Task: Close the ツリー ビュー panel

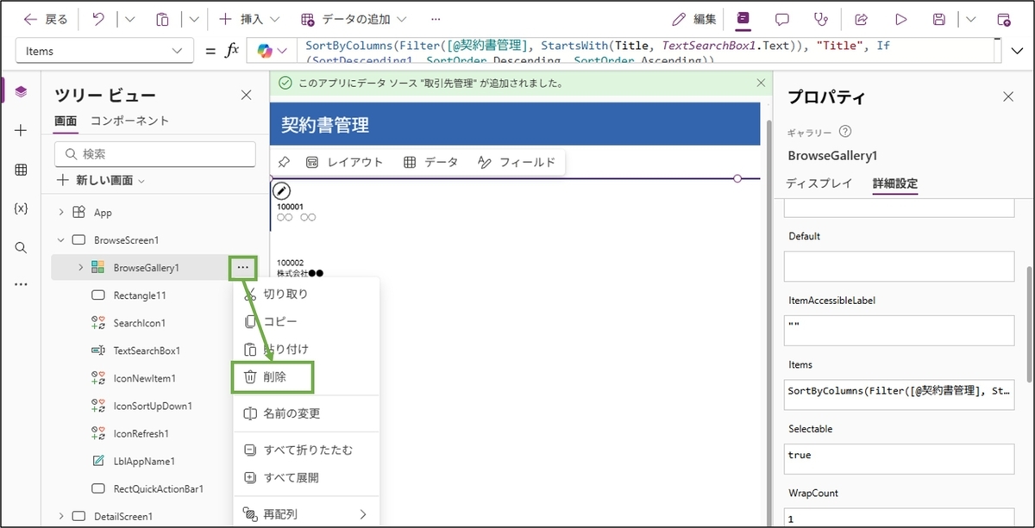Action: coord(246,96)
